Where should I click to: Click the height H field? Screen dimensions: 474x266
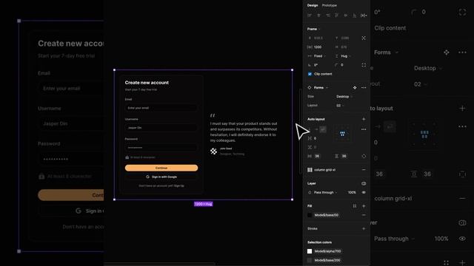point(346,47)
